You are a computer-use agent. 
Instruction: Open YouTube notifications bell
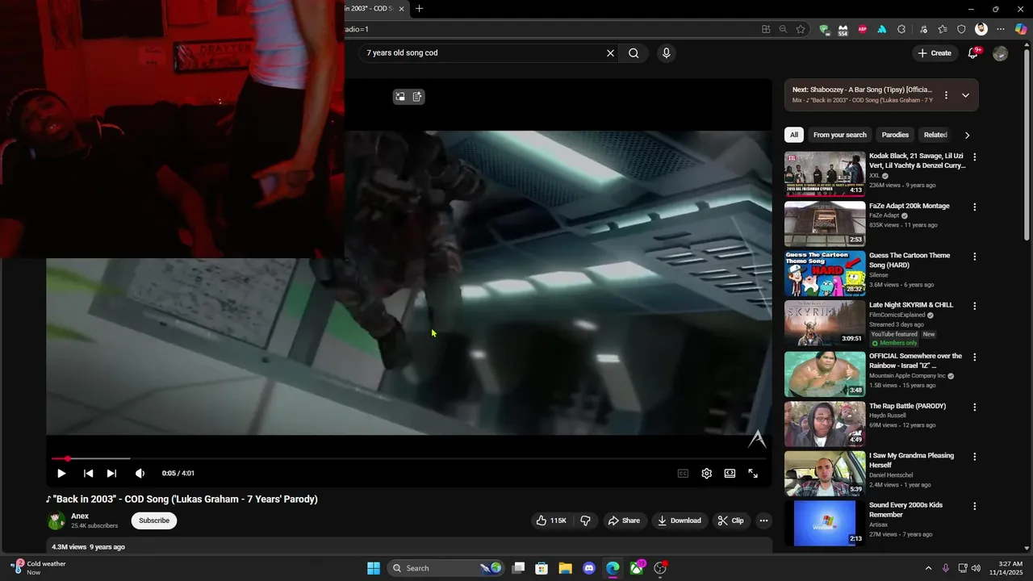(973, 53)
